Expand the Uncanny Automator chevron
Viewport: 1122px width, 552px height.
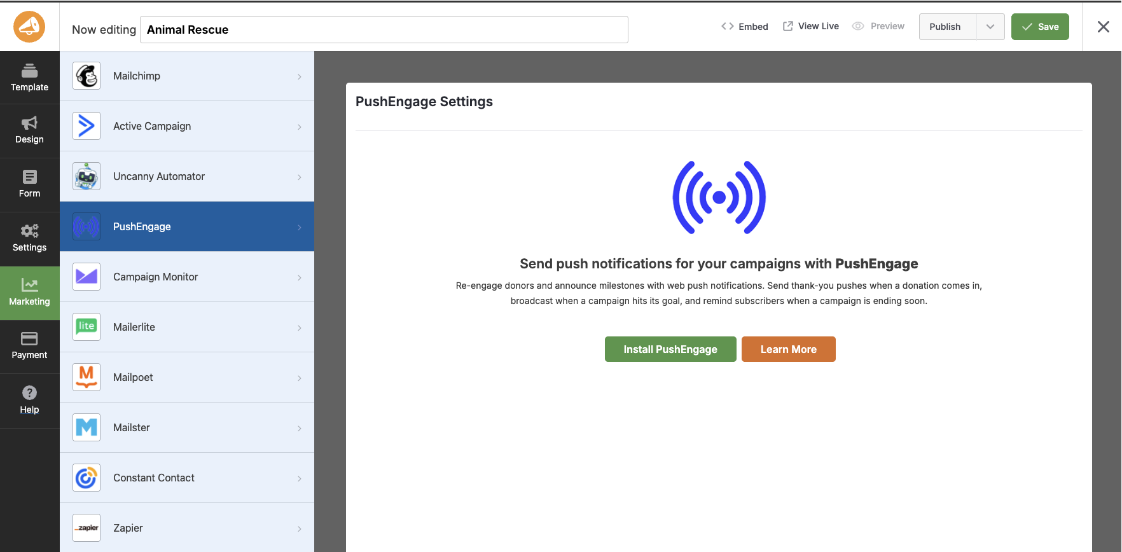pos(300,177)
